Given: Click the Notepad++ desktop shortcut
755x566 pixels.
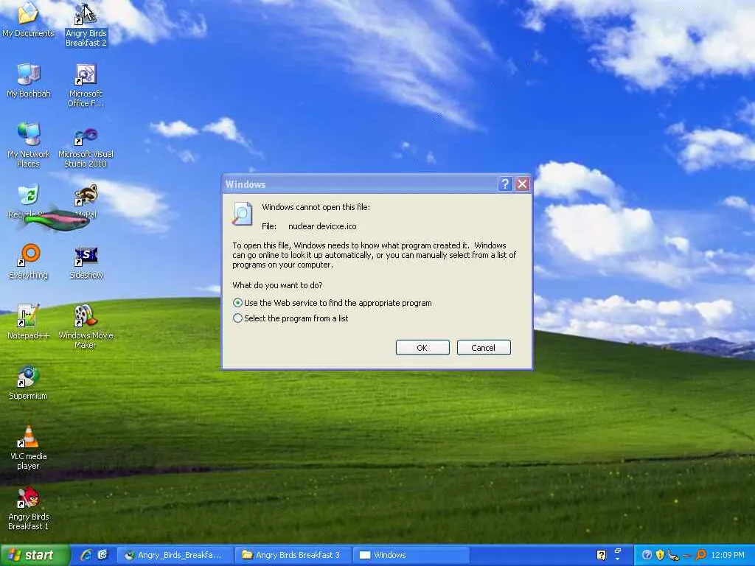Looking at the screenshot, I should [28, 321].
